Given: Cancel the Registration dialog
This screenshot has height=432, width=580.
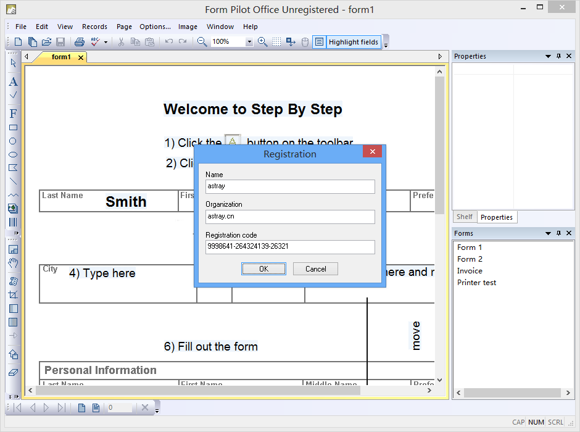Looking at the screenshot, I should (315, 269).
